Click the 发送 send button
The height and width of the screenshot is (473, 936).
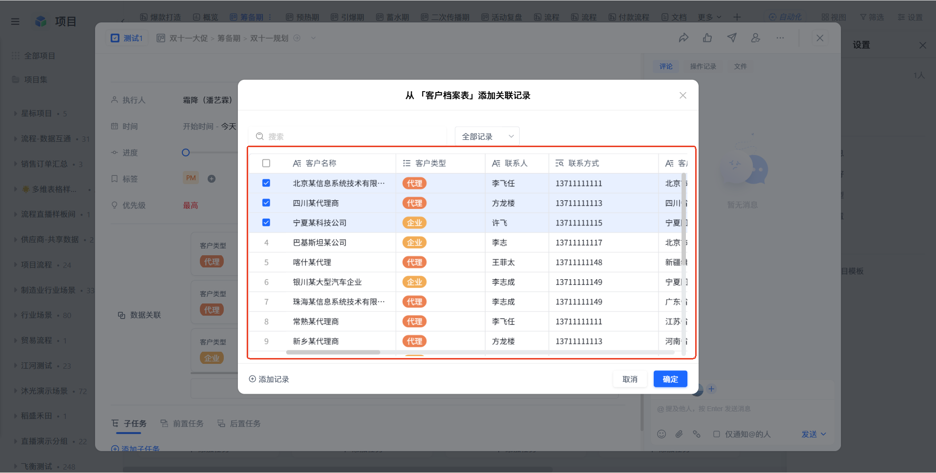[x=809, y=434]
